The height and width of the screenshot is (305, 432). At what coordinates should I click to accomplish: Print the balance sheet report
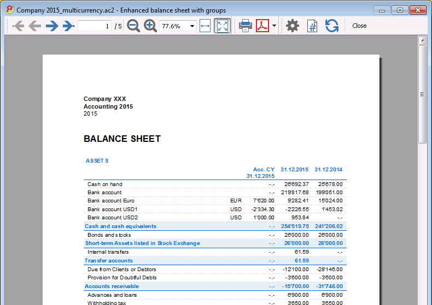(245, 26)
